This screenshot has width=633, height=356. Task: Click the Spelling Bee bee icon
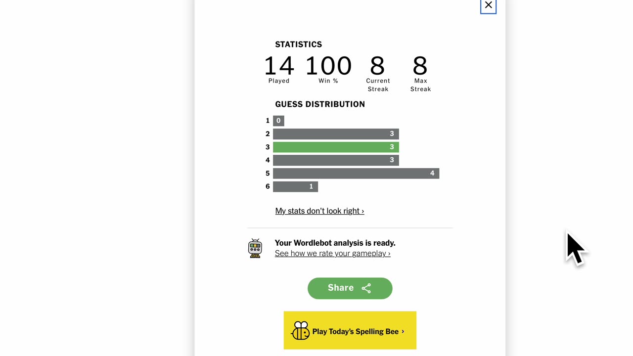[x=301, y=331]
